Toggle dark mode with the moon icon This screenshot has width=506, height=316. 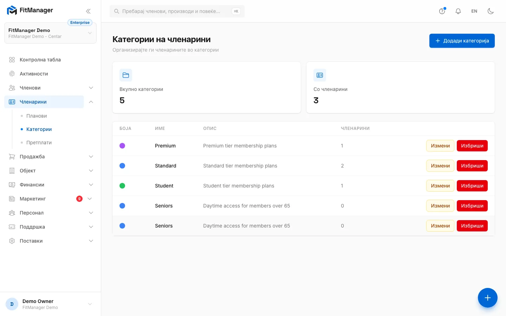[x=491, y=11]
